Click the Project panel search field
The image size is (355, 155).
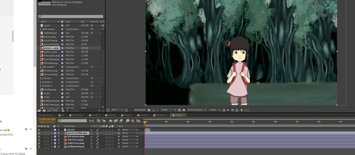[71, 16]
